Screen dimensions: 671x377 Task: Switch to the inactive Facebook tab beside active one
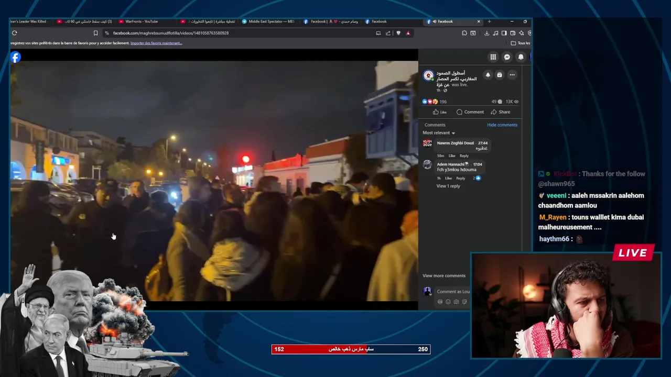[379, 21]
